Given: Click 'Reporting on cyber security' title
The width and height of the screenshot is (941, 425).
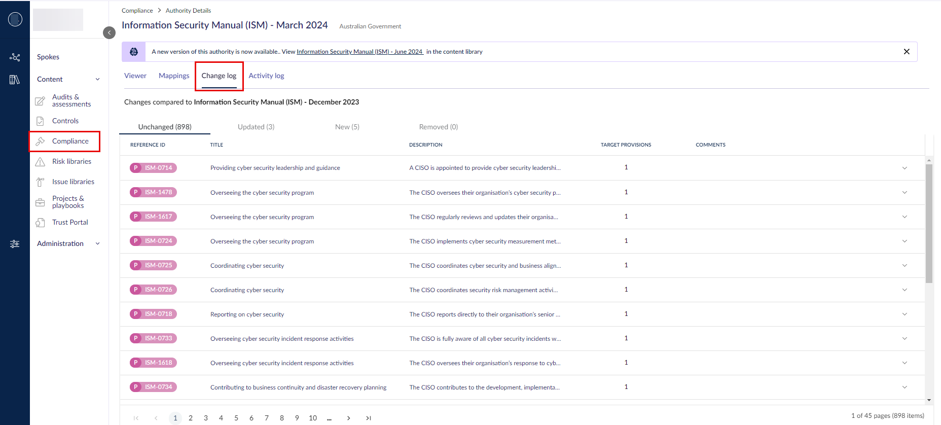Looking at the screenshot, I should [x=247, y=314].
